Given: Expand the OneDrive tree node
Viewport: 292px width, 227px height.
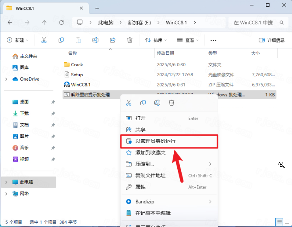Looking at the screenshot, I should click(6, 79).
